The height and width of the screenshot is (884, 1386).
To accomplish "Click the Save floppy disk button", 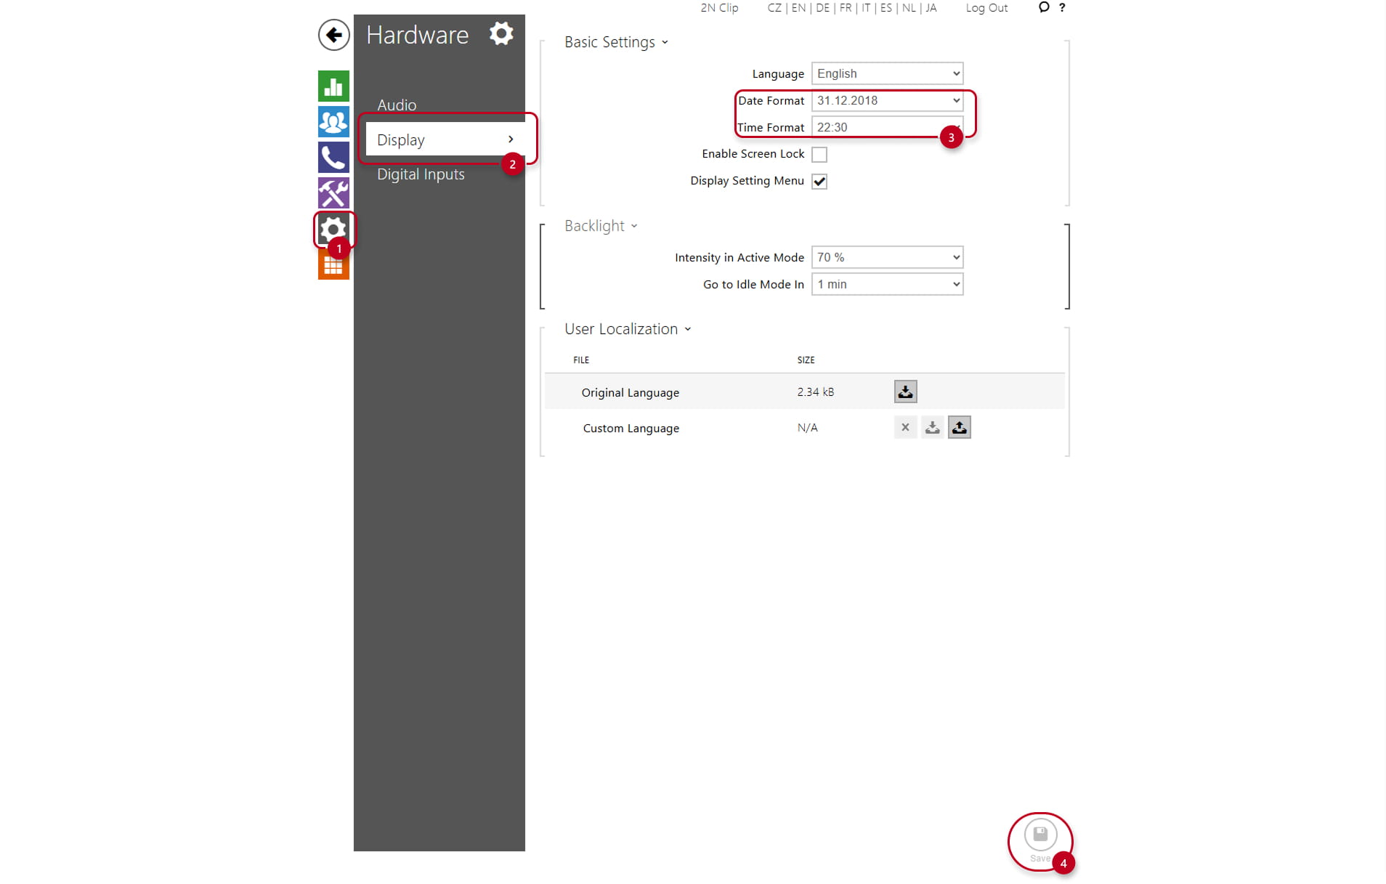I will pyautogui.click(x=1040, y=835).
